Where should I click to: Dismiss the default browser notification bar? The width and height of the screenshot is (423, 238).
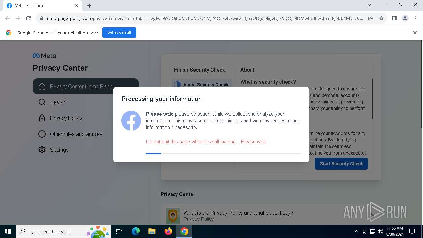(x=415, y=33)
